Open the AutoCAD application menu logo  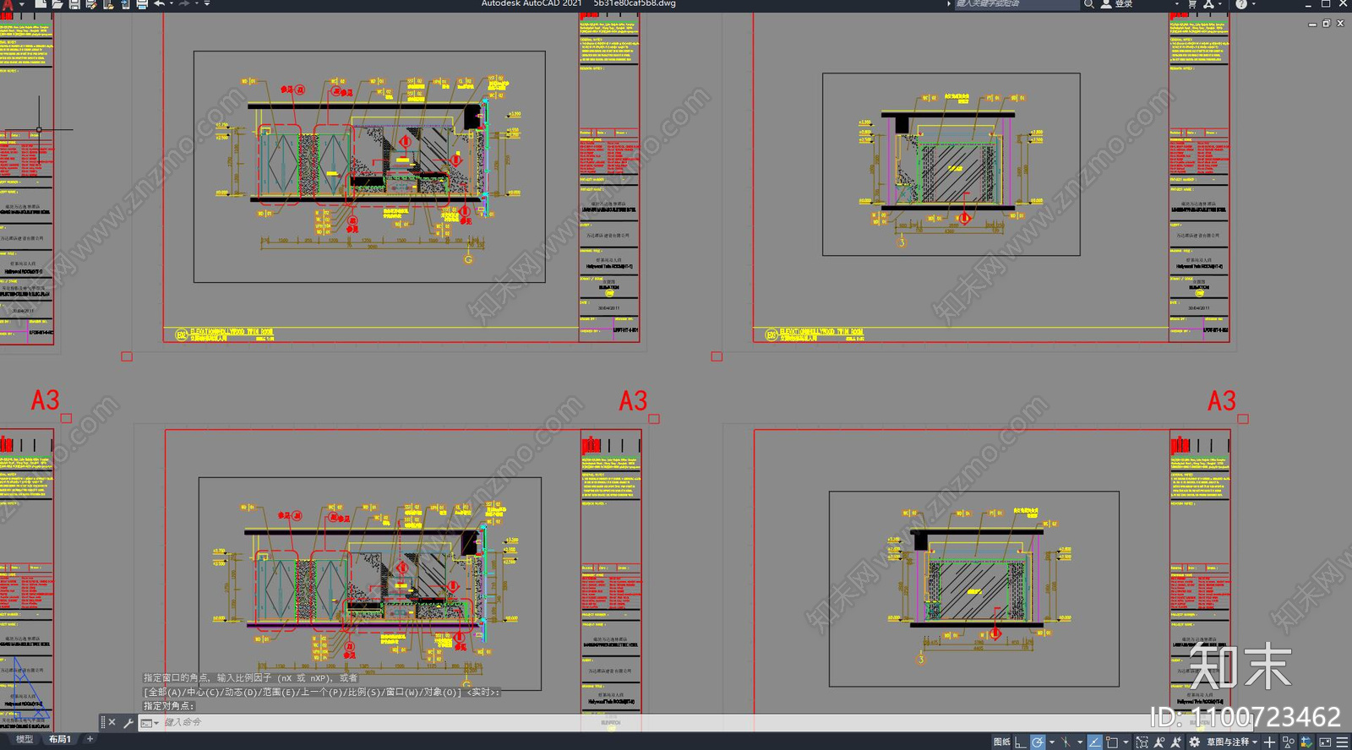(x=8, y=4)
